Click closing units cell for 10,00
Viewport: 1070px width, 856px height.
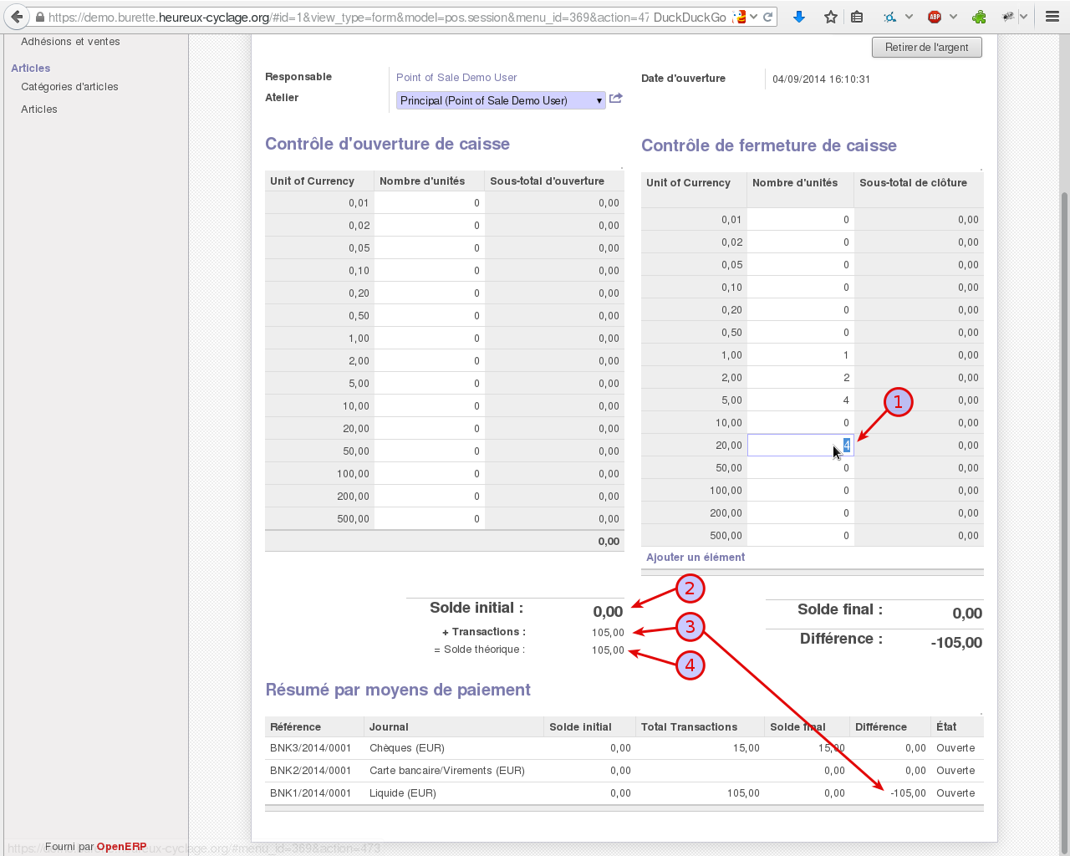pyautogui.click(x=800, y=423)
